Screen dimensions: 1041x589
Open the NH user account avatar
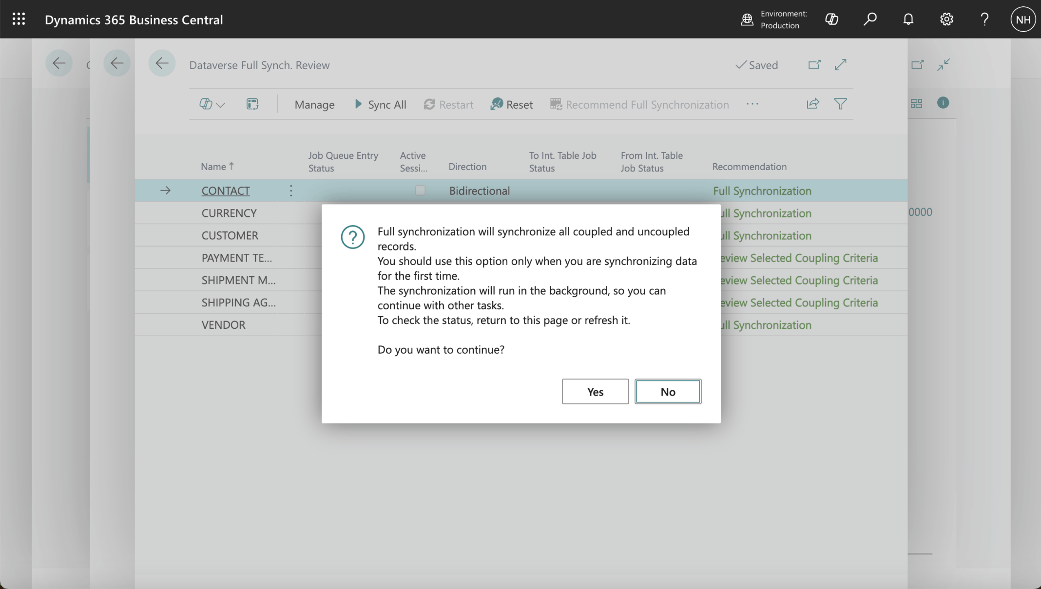click(1022, 19)
